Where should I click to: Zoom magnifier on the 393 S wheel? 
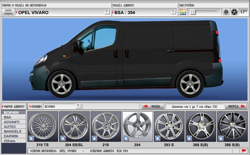[157, 138]
